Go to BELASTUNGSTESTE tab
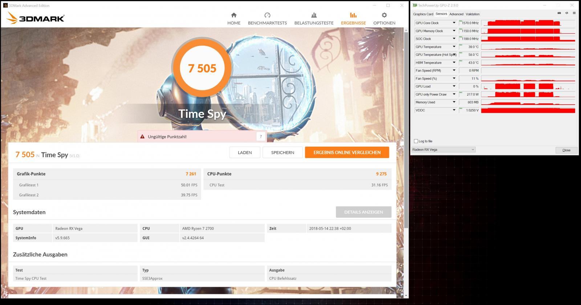 tap(314, 19)
